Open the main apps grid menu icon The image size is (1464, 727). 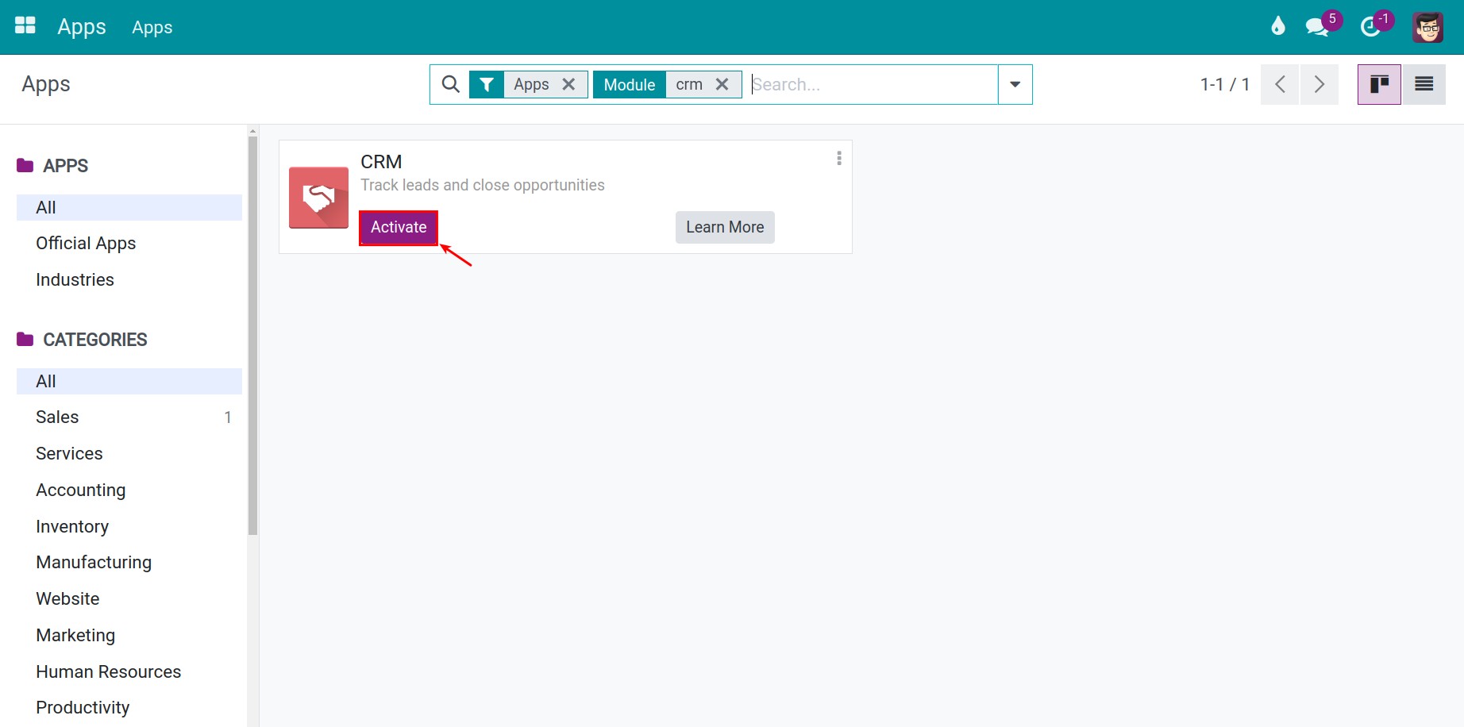click(x=25, y=26)
